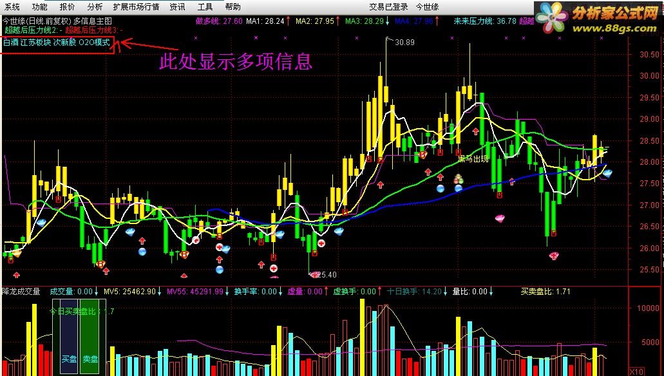Click the 降龙成交量 volume indicator title

click(21, 291)
